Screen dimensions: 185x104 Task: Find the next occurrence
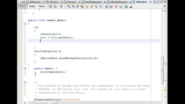click(77, 6)
